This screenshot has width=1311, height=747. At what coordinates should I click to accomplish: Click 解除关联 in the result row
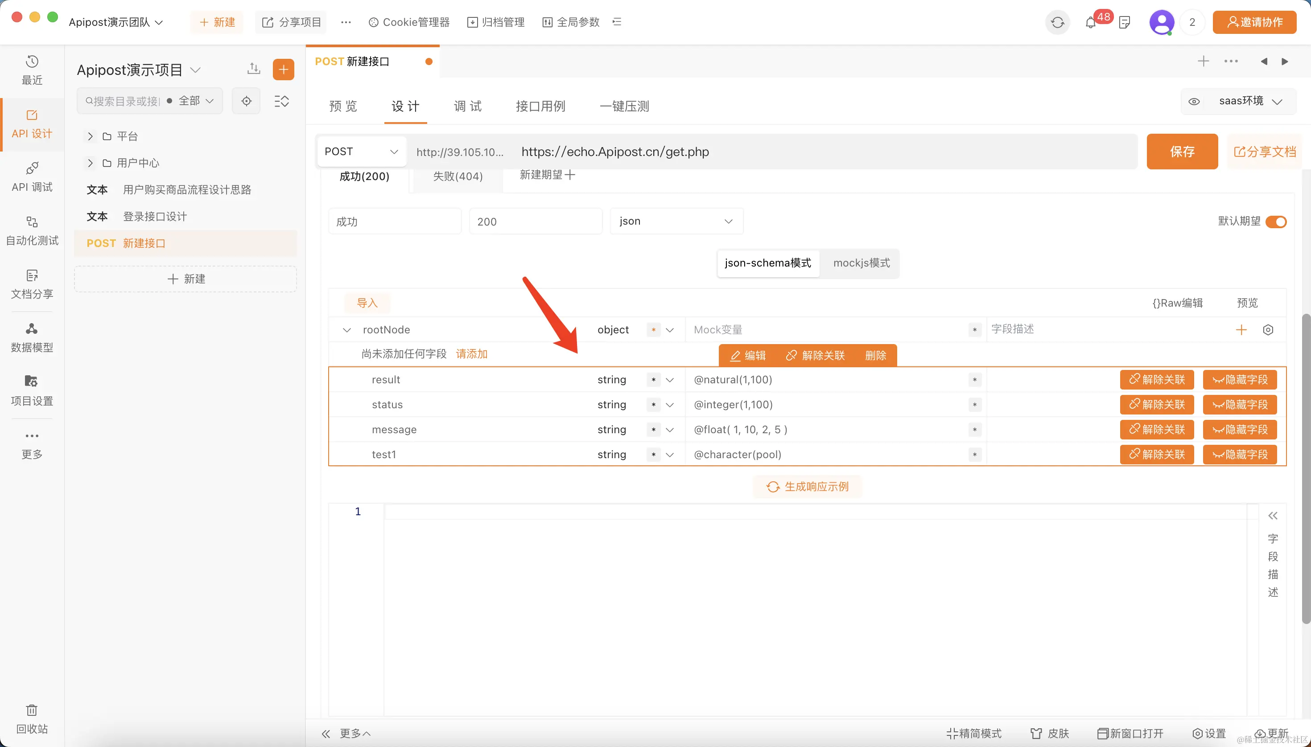click(1157, 380)
